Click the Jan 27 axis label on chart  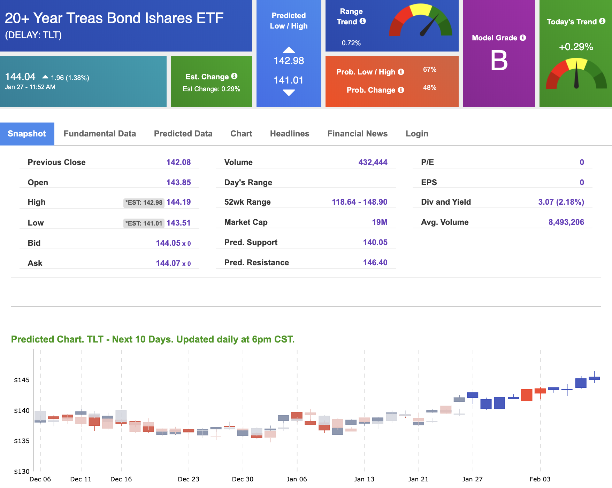point(472,479)
